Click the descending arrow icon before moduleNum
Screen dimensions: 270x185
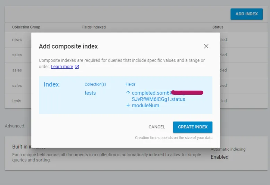[128, 105]
